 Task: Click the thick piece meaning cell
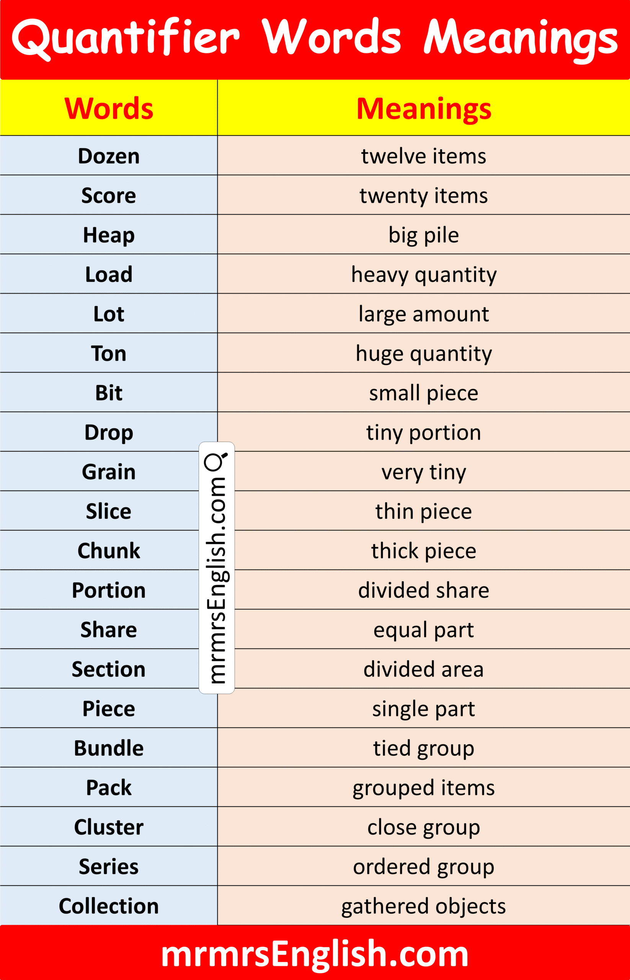[423, 551]
